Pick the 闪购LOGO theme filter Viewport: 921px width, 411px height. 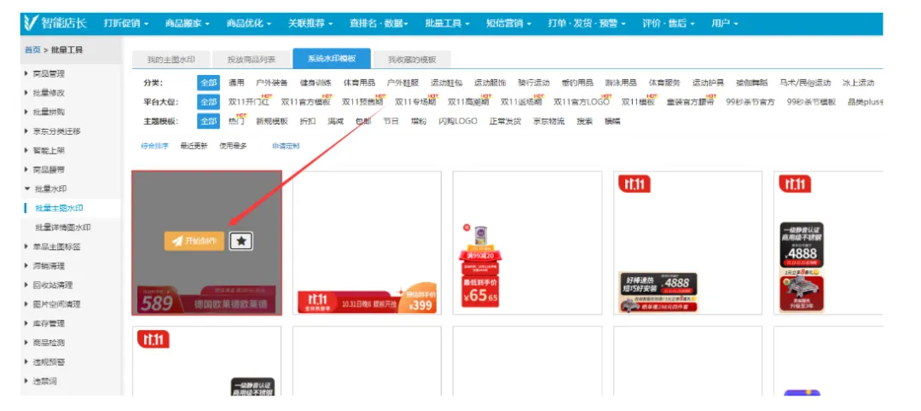click(x=458, y=122)
